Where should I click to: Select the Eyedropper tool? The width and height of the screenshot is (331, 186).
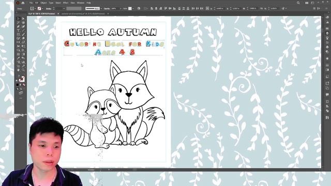[x=19, y=58]
